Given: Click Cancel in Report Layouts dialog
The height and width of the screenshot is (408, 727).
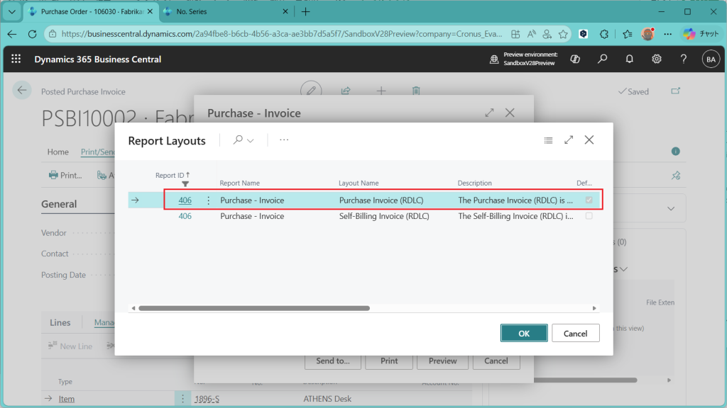Looking at the screenshot, I should [575, 334].
